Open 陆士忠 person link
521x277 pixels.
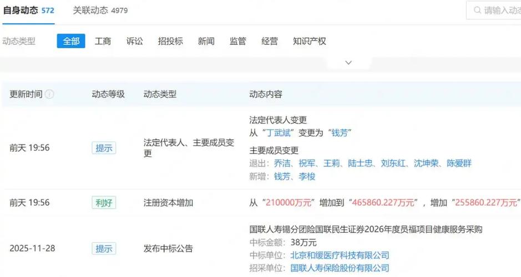pos(360,163)
